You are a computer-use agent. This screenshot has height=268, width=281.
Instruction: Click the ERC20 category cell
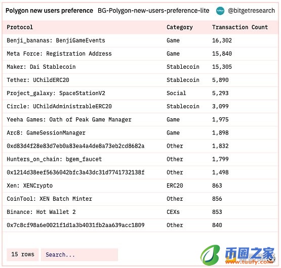click(x=175, y=186)
